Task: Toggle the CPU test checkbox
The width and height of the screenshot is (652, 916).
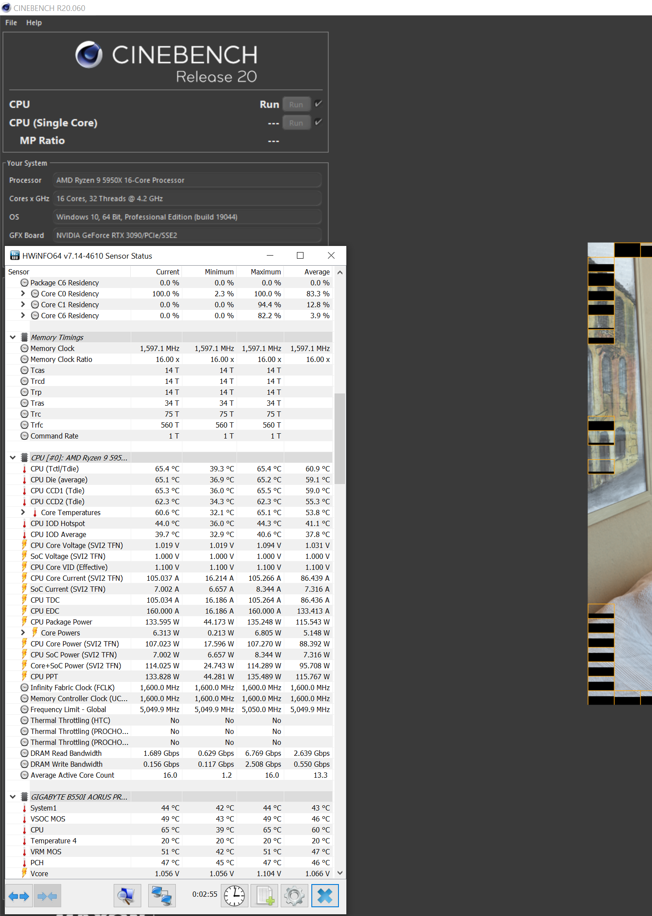Action: (318, 104)
